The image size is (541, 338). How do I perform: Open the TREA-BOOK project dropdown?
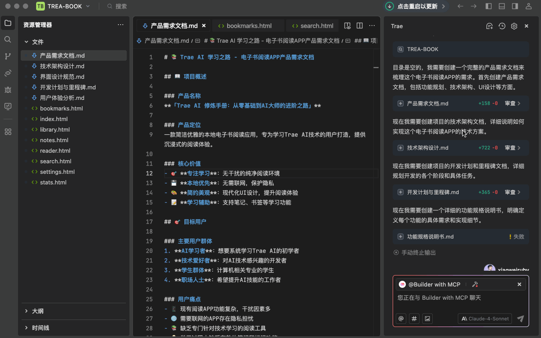[x=63, y=6]
